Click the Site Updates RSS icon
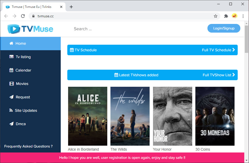Screen dimensions: 249x163 (11, 110)
